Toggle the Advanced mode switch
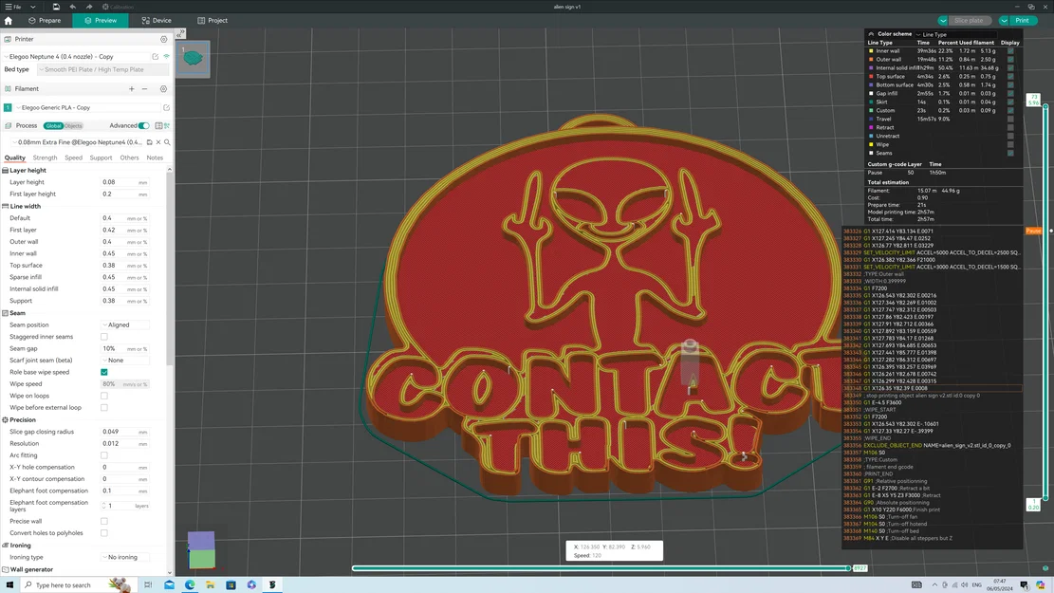 click(144, 126)
